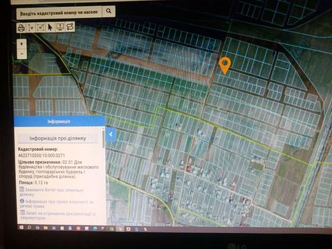Activate the arrow pointer select tool
Image resolution: width=332 pixels, height=249 pixels.
[50, 27]
